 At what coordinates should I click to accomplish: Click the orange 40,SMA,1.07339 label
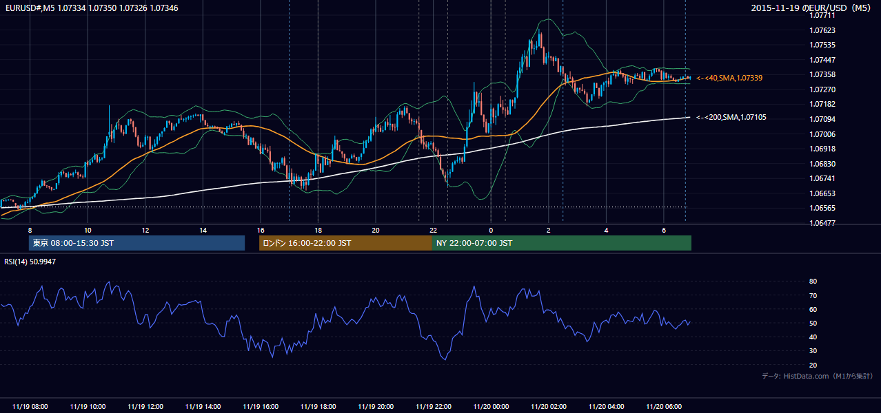pos(729,78)
